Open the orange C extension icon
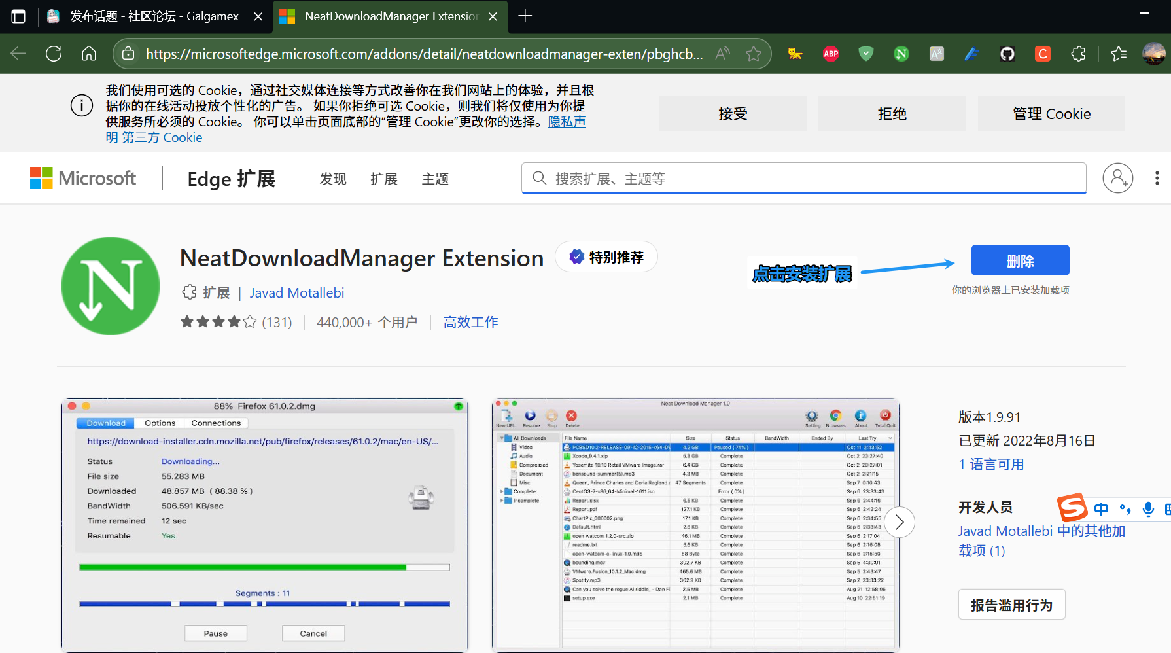1171x653 pixels. tap(1043, 54)
